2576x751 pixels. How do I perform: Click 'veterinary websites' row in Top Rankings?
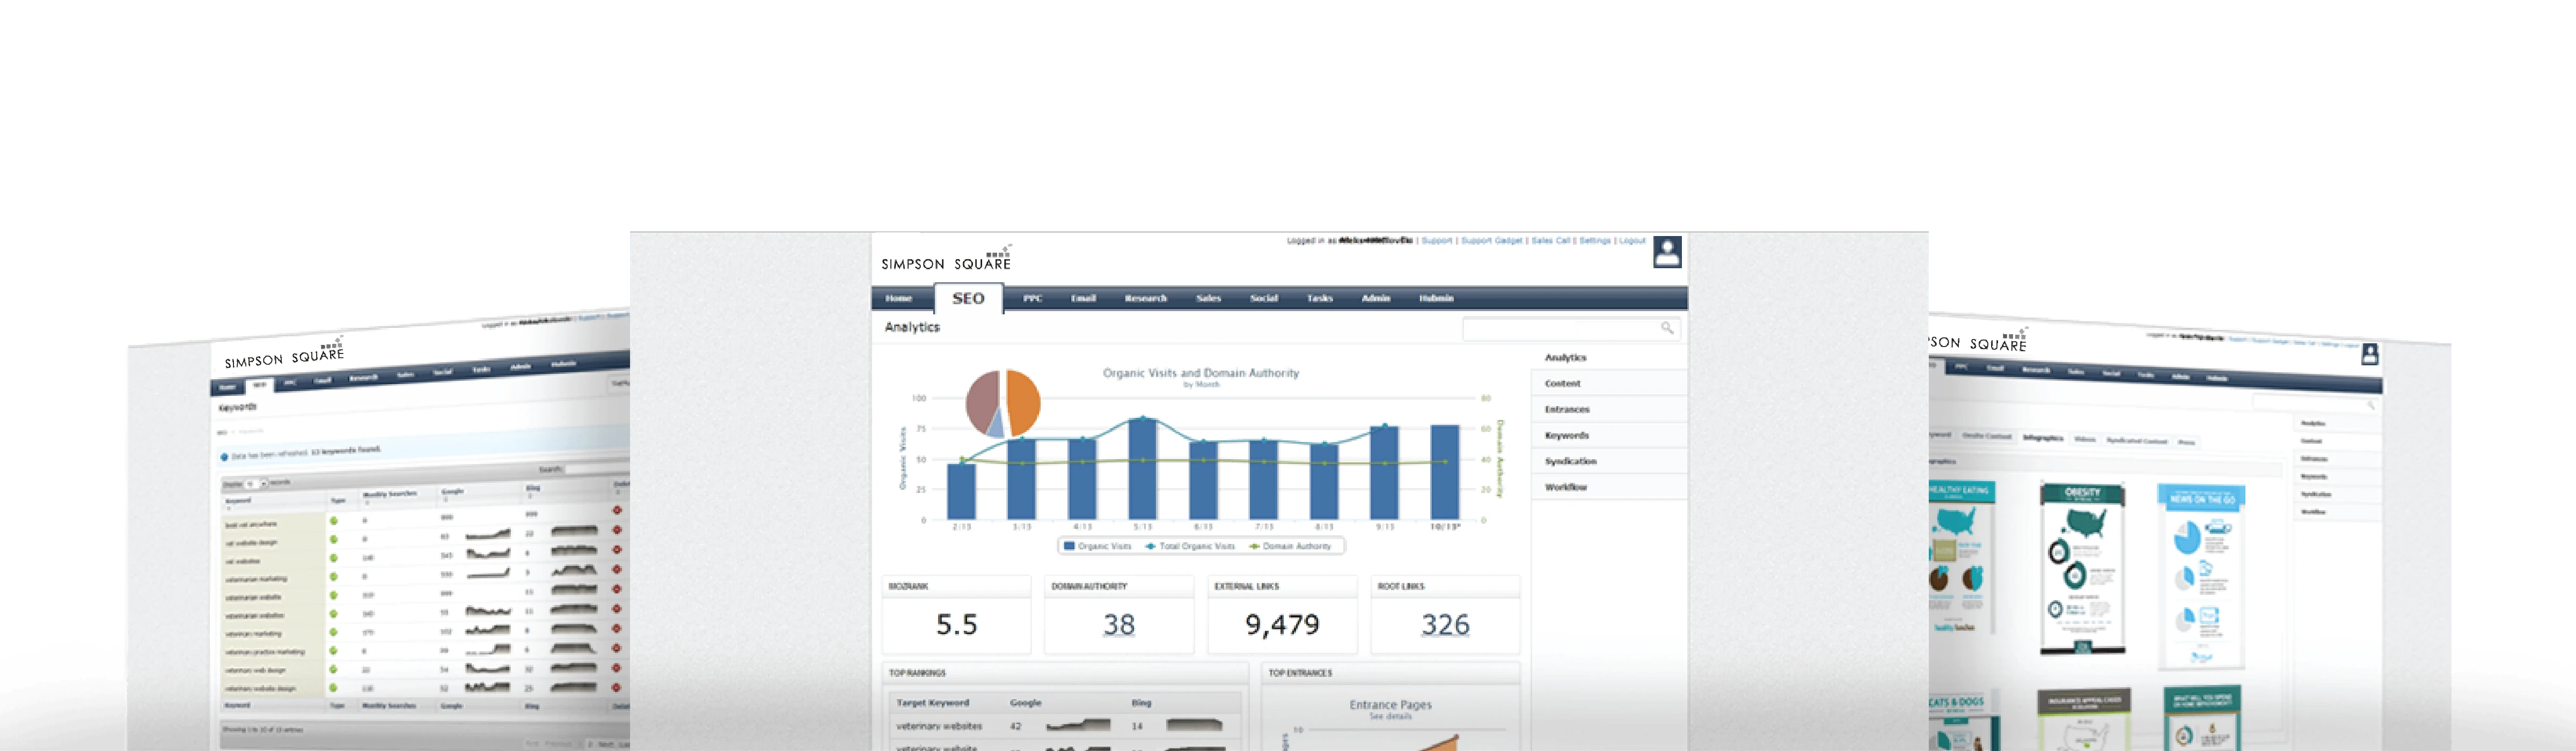pyautogui.click(x=1065, y=726)
